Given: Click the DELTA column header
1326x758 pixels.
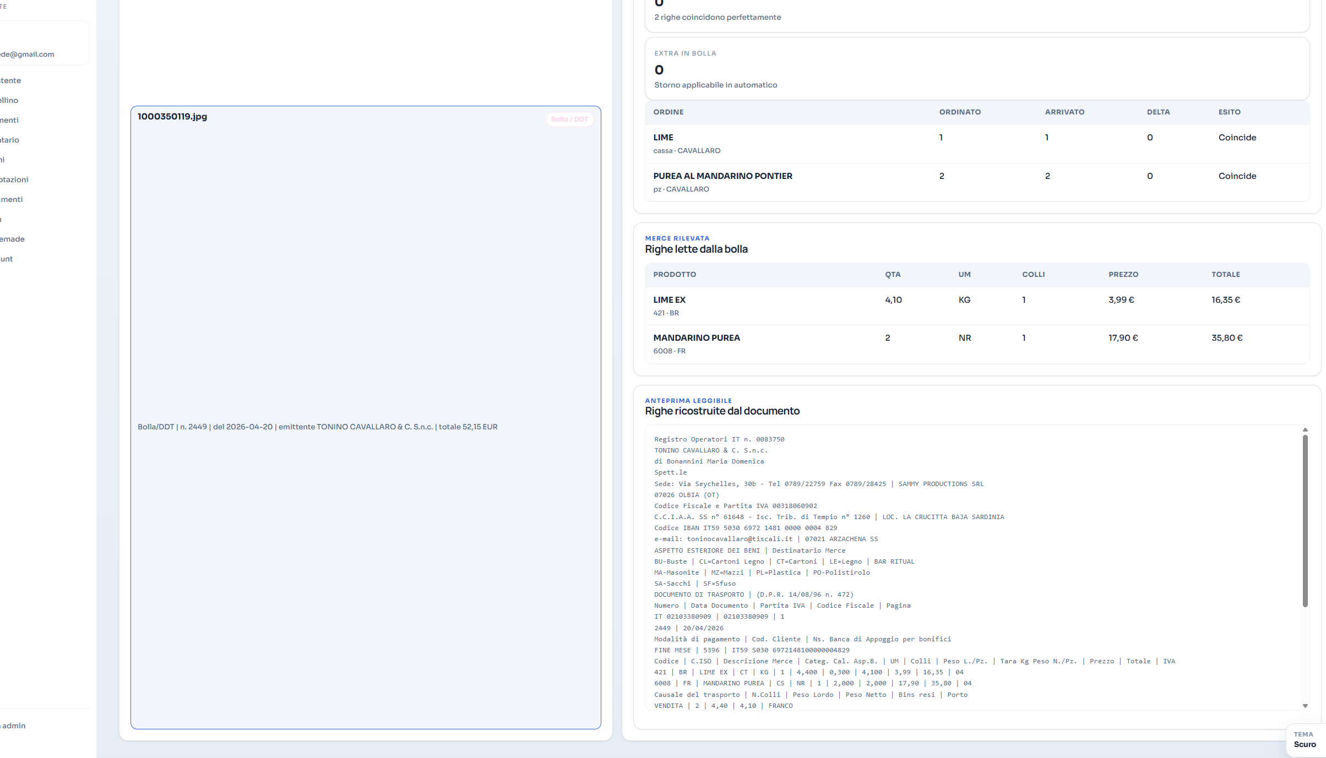Looking at the screenshot, I should (1158, 112).
